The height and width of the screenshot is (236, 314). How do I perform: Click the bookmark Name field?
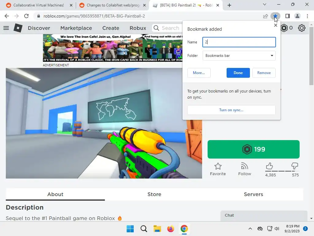pos(239,42)
